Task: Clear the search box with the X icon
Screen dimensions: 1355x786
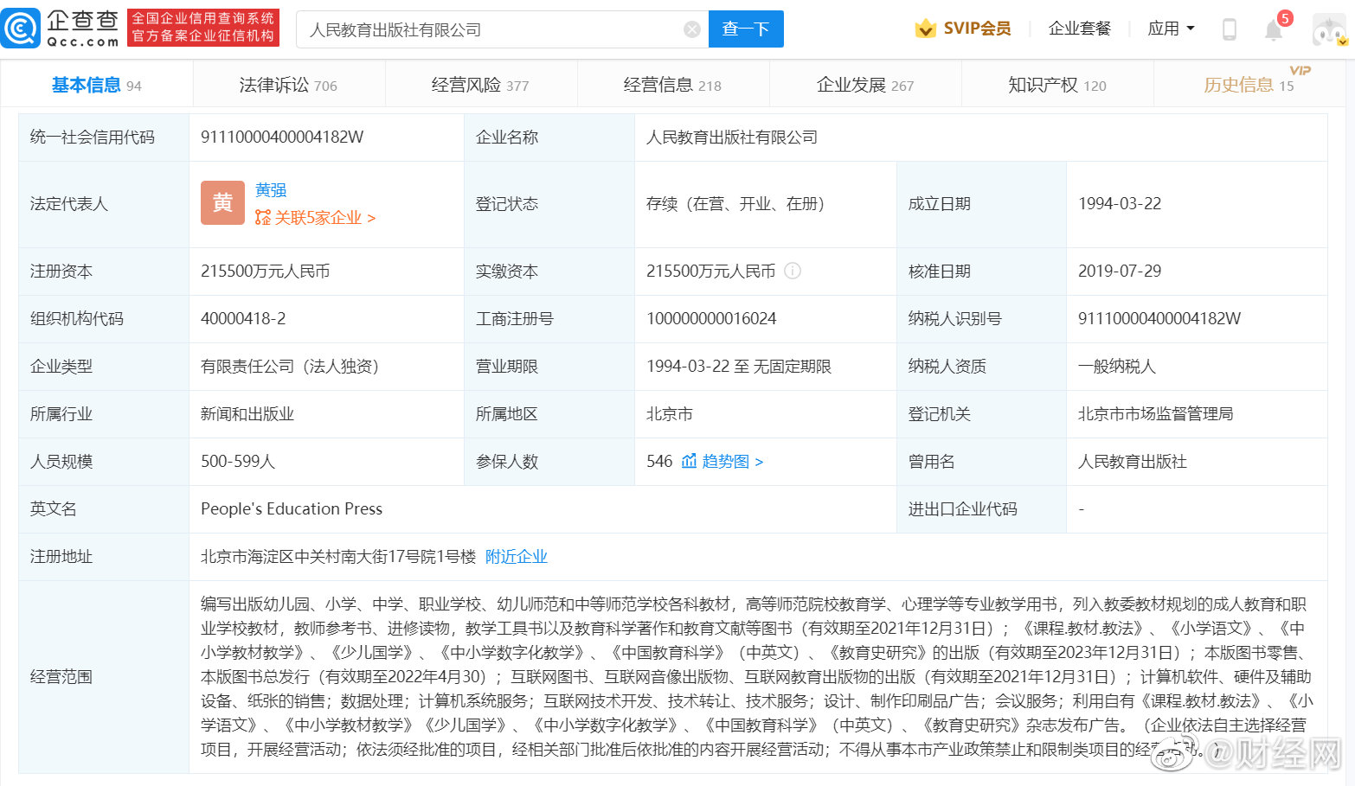Action: (x=692, y=29)
